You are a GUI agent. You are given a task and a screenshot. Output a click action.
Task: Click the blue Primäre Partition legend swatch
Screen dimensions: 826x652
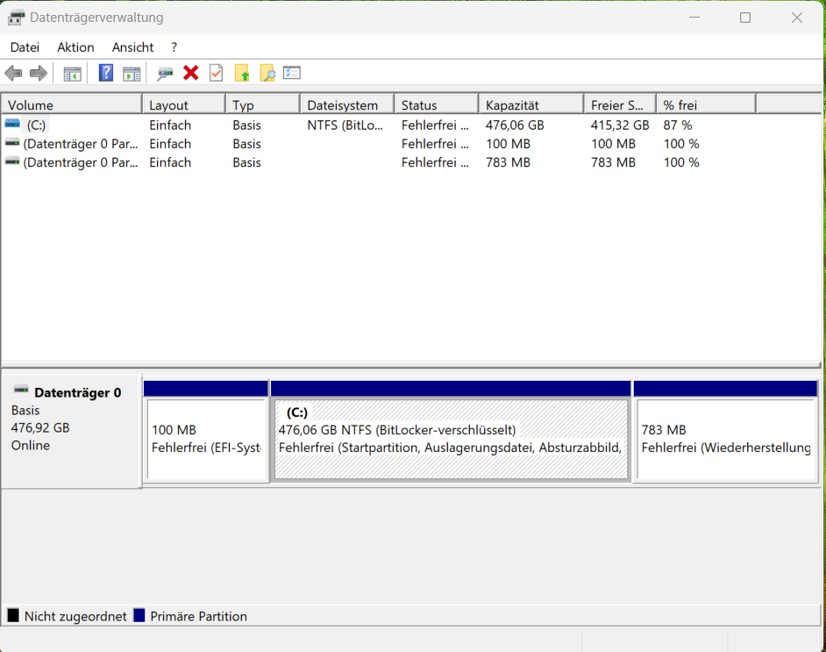(x=139, y=615)
